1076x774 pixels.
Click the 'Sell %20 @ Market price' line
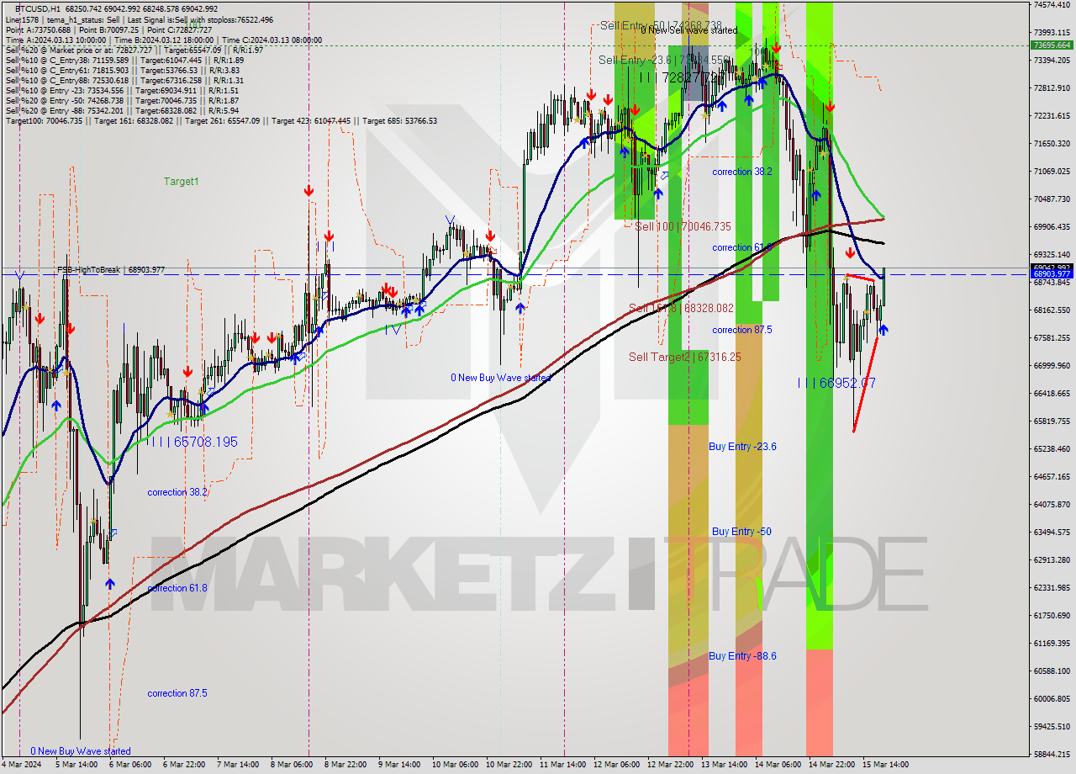(x=134, y=50)
